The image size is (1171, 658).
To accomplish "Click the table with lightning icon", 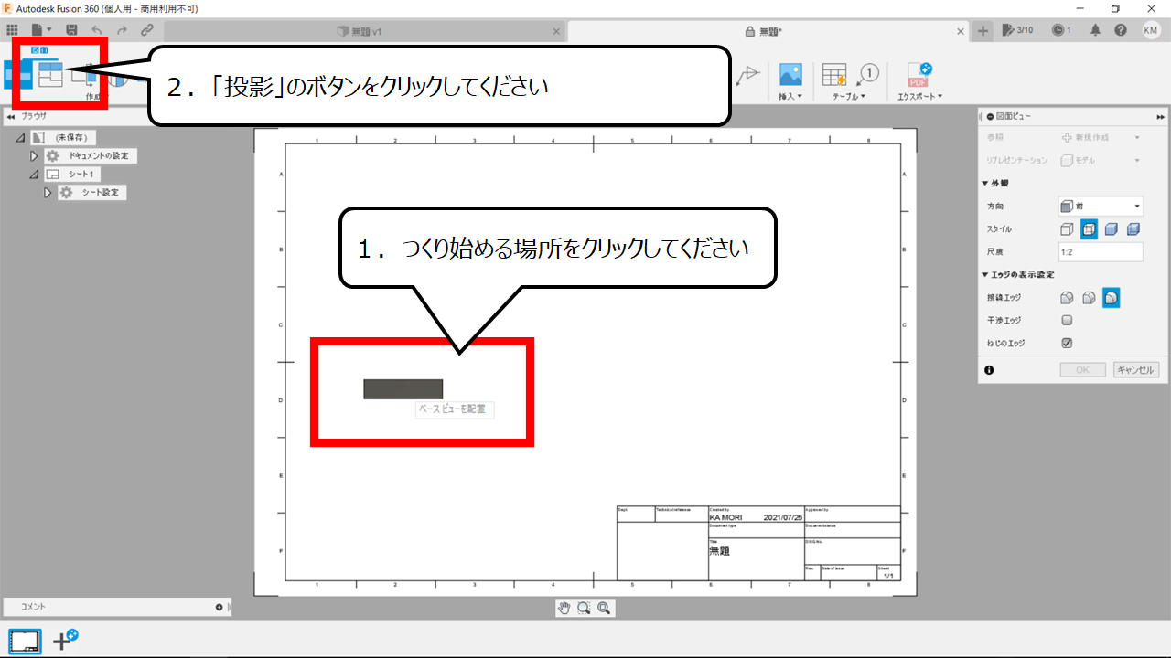I will click(x=833, y=75).
